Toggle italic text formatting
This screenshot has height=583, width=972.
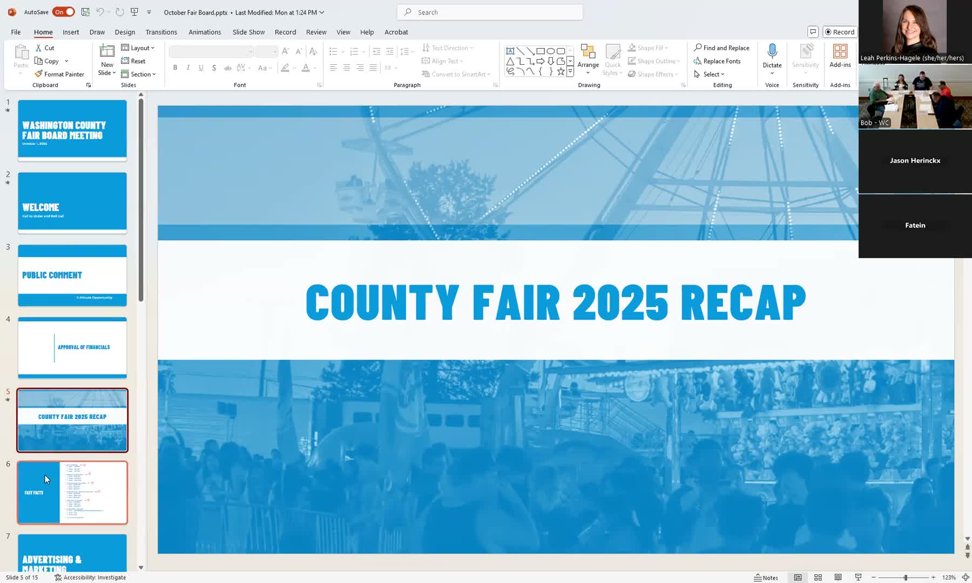[188, 67]
